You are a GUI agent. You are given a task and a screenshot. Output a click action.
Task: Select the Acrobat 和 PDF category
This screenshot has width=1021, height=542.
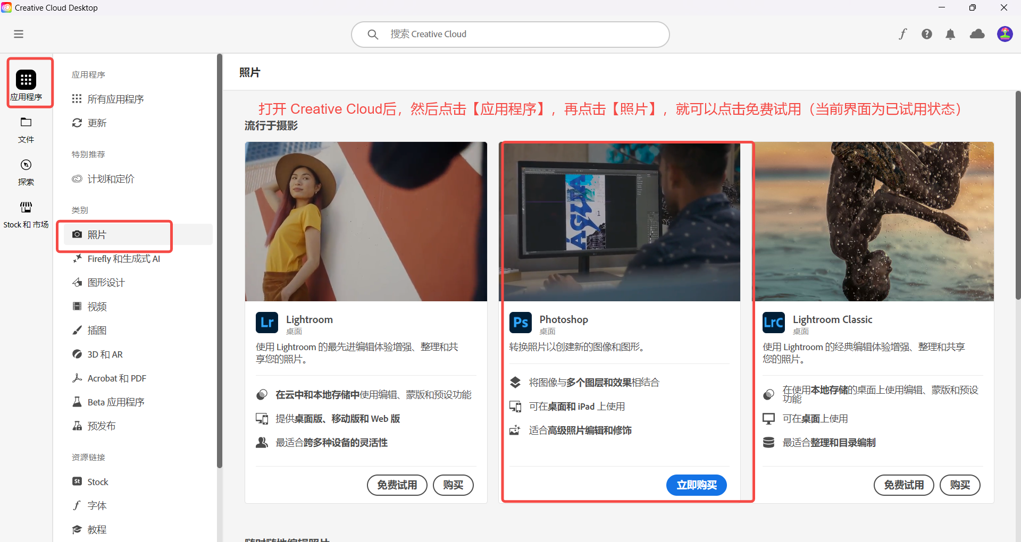point(138,378)
